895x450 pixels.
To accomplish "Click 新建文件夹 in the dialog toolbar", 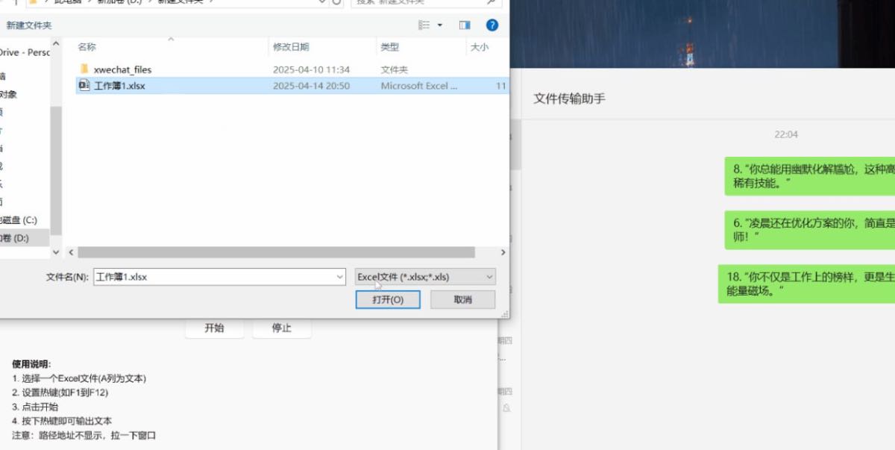I will (x=29, y=25).
